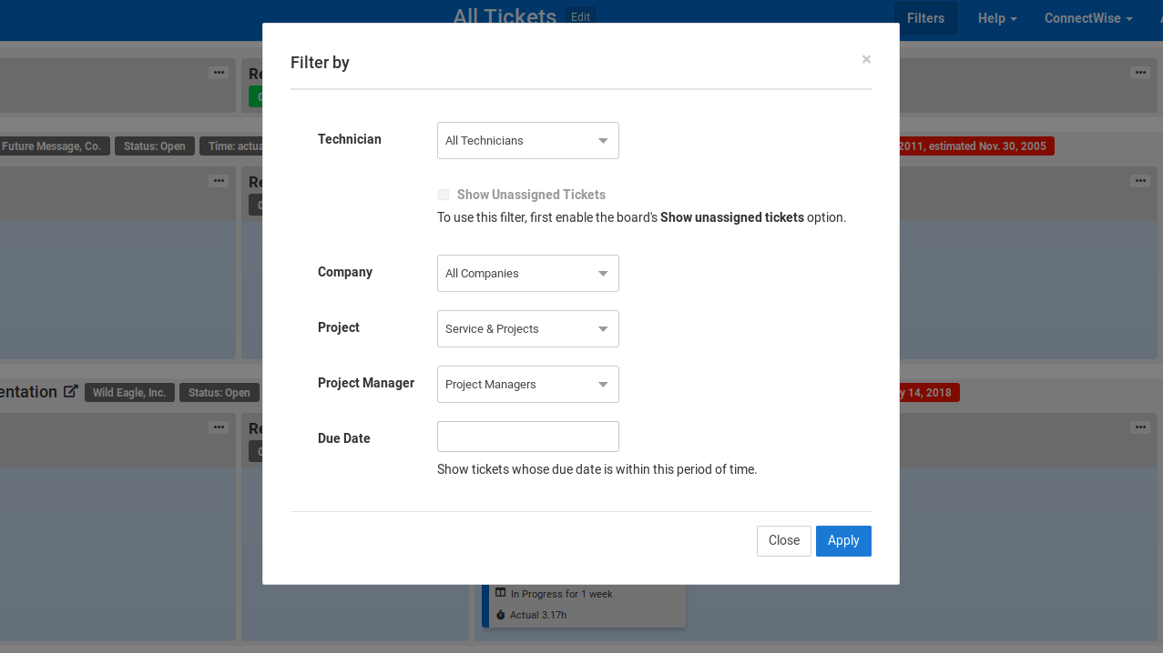The image size is (1163, 653).
Task: Open the Help menu
Action: tap(997, 18)
